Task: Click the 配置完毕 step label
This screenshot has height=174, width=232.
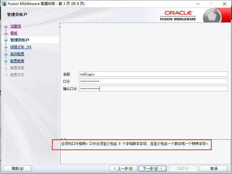Action: point(17,75)
